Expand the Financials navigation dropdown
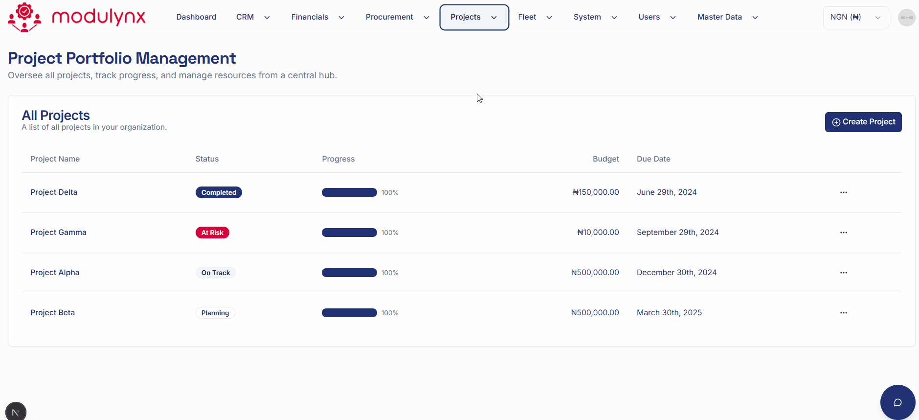919x420 pixels. click(x=317, y=17)
